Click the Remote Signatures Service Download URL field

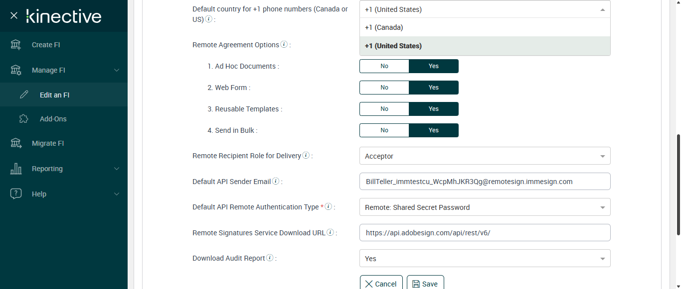(x=485, y=233)
